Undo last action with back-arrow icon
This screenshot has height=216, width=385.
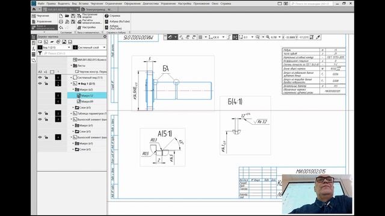pyautogui.click(x=61, y=28)
